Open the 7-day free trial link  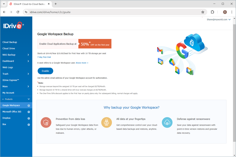[44, 57]
